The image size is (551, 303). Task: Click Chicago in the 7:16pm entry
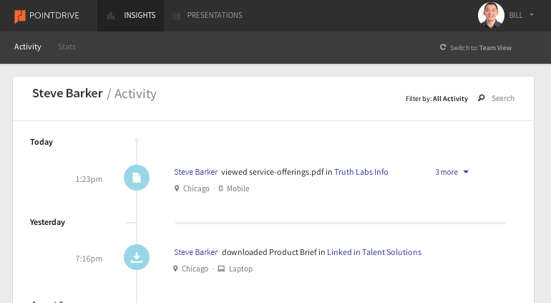pos(195,269)
